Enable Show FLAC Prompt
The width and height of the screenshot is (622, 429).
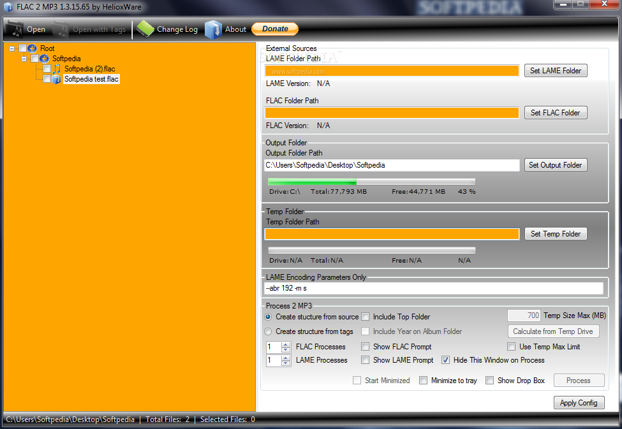click(366, 347)
